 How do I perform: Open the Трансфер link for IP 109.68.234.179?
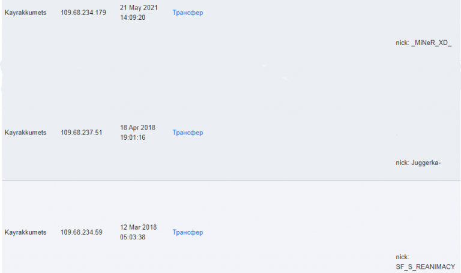point(187,13)
